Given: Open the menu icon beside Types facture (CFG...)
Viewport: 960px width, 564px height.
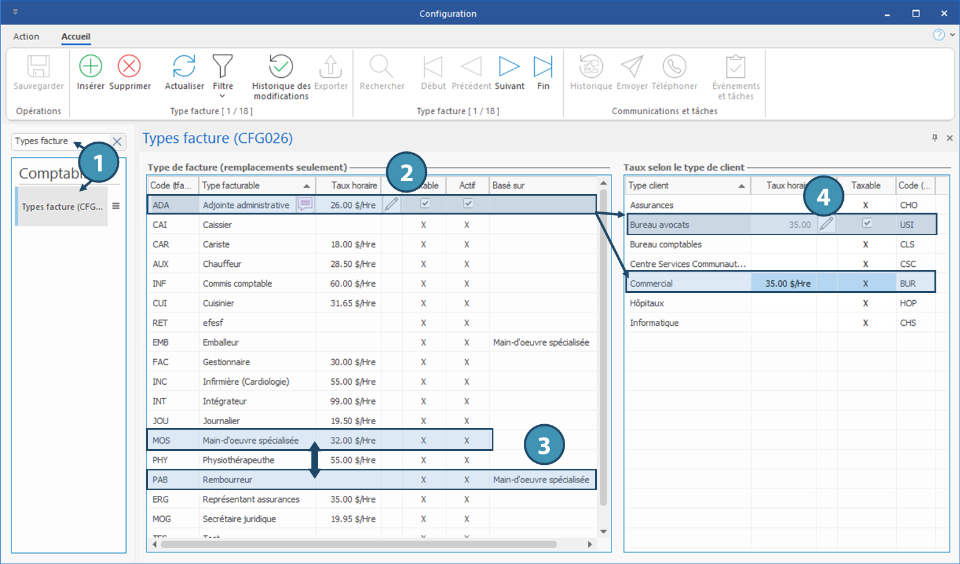Looking at the screenshot, I should pos(116,206).
